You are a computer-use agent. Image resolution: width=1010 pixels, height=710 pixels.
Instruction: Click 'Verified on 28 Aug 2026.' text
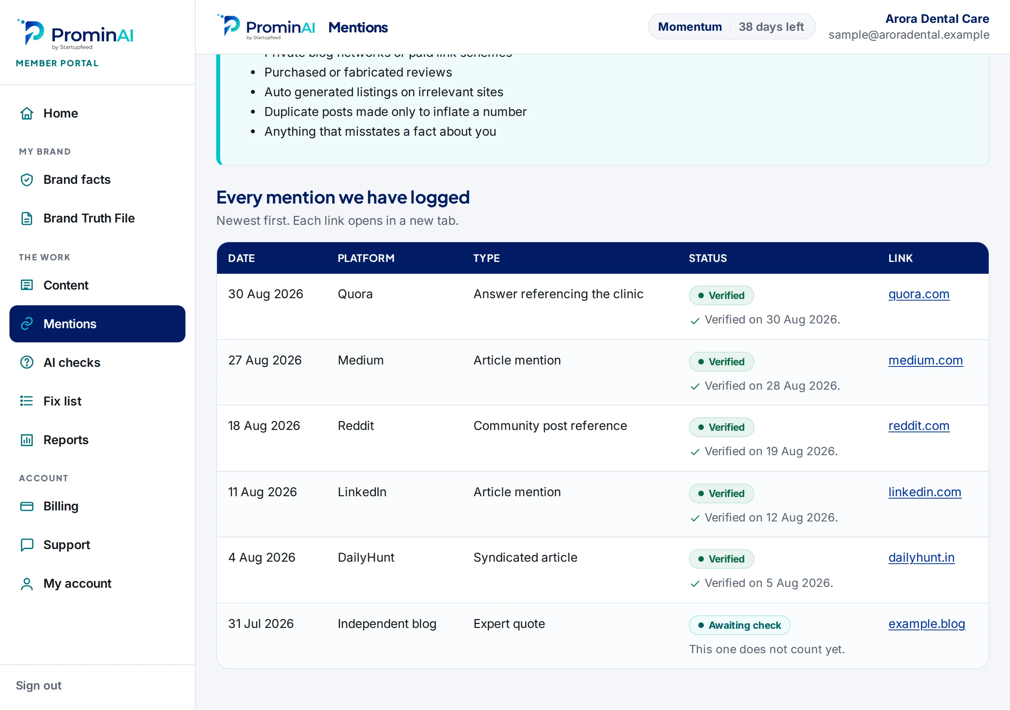(x=772, y=386)
